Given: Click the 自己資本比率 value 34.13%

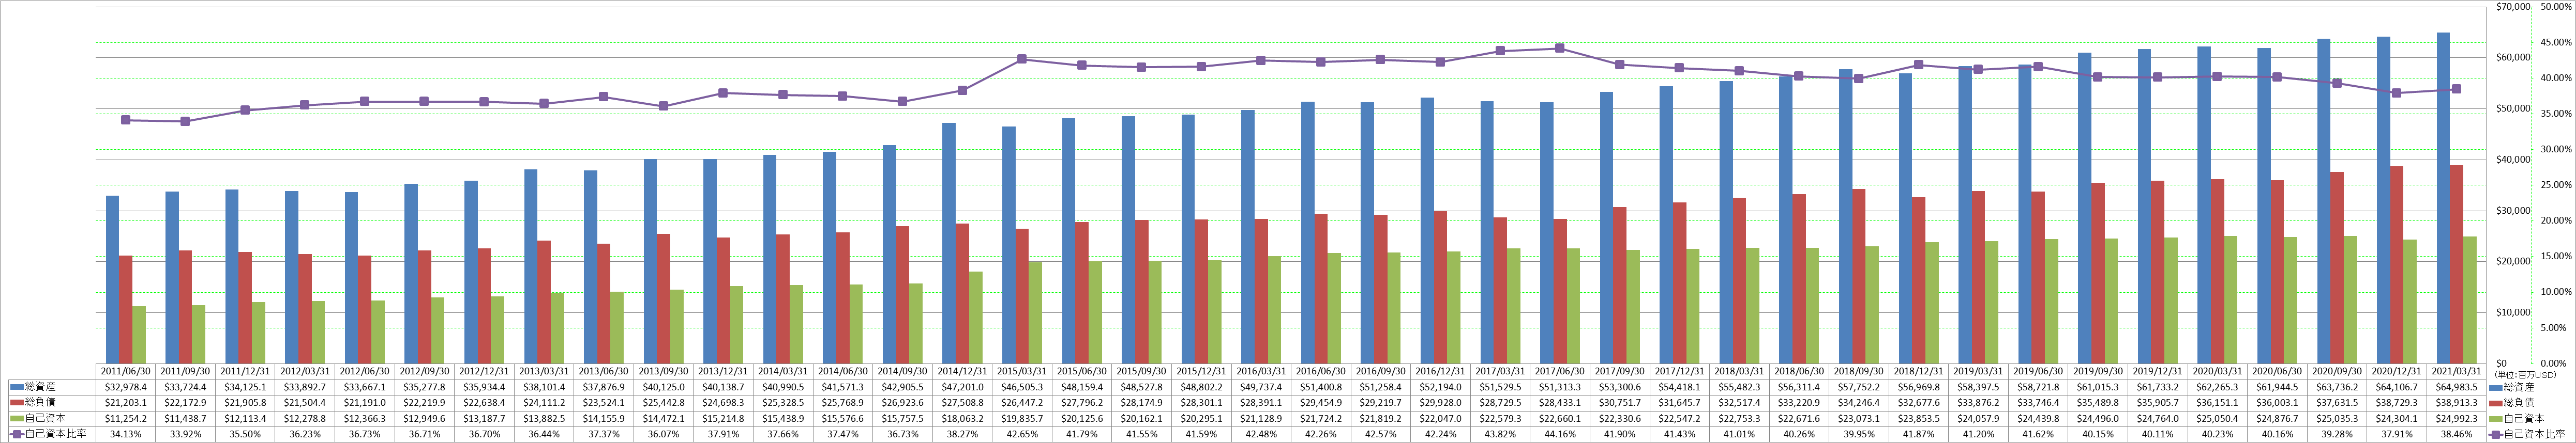Looking at the screenshot, I should (x=126, y=434).
